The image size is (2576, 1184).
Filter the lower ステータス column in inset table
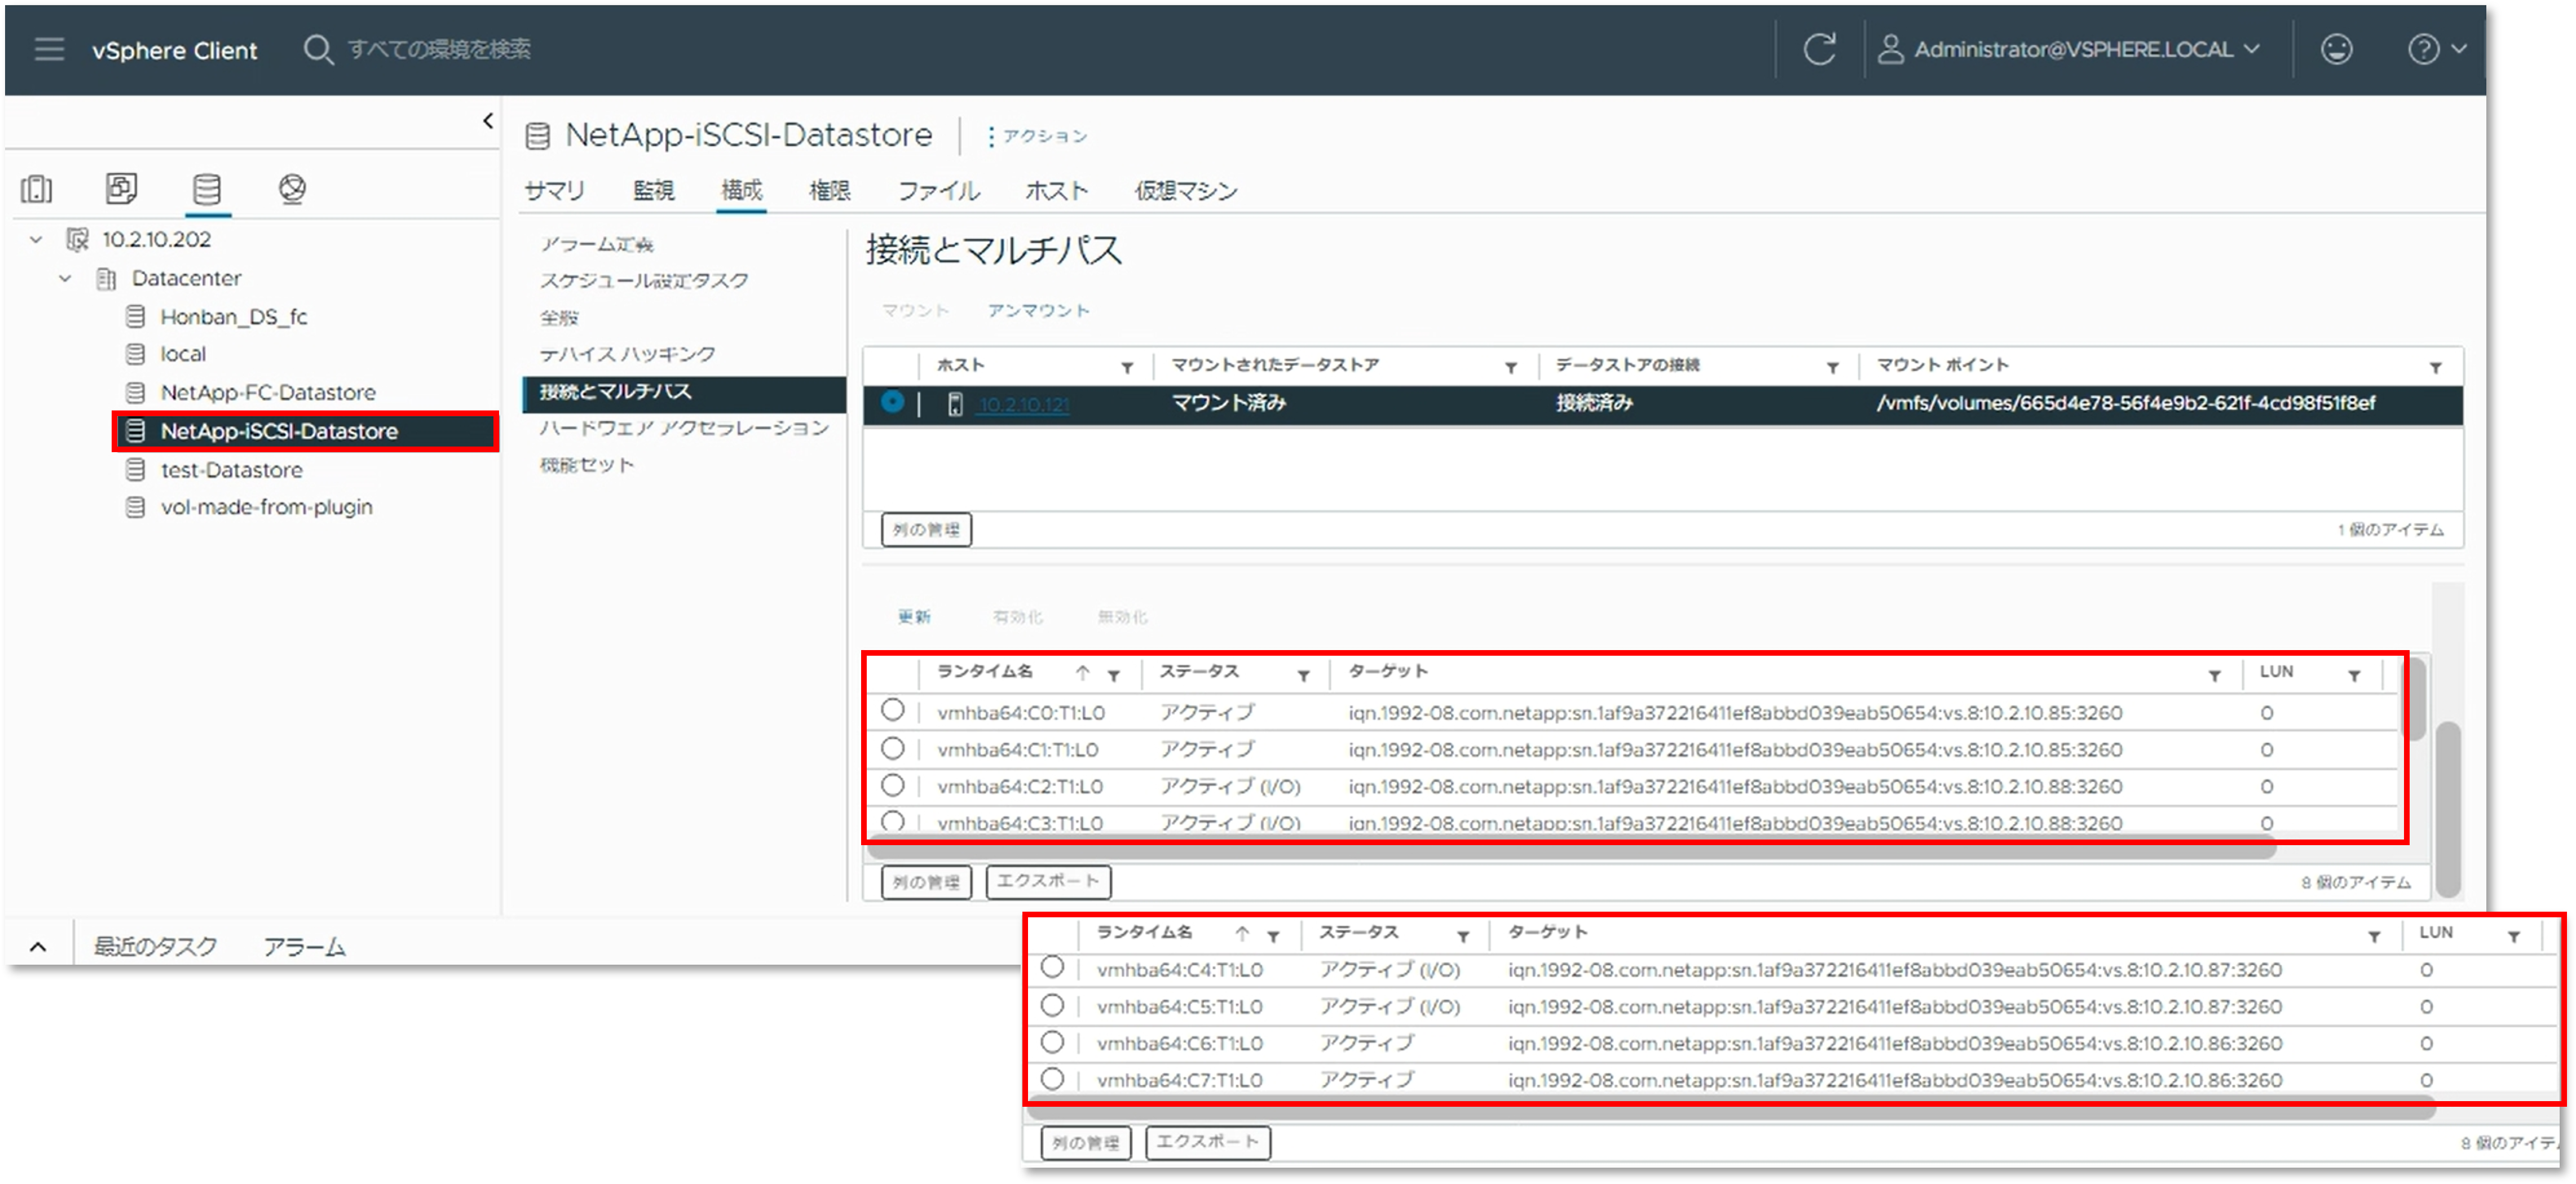pyautogui.click(x=1463, y=936)
